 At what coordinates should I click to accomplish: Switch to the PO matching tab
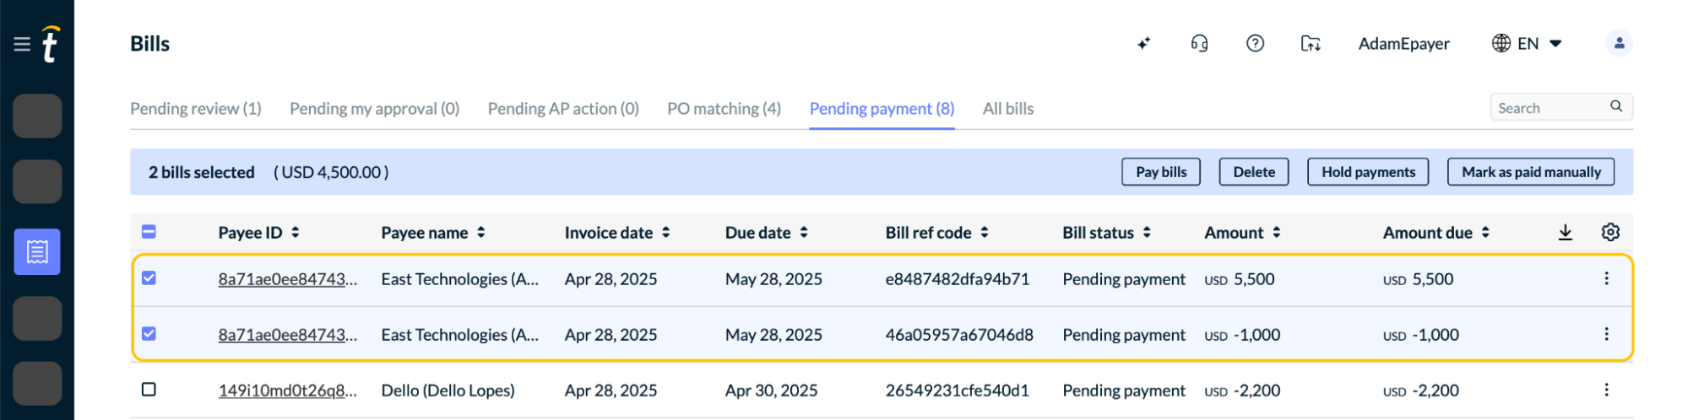coord(724,109)
